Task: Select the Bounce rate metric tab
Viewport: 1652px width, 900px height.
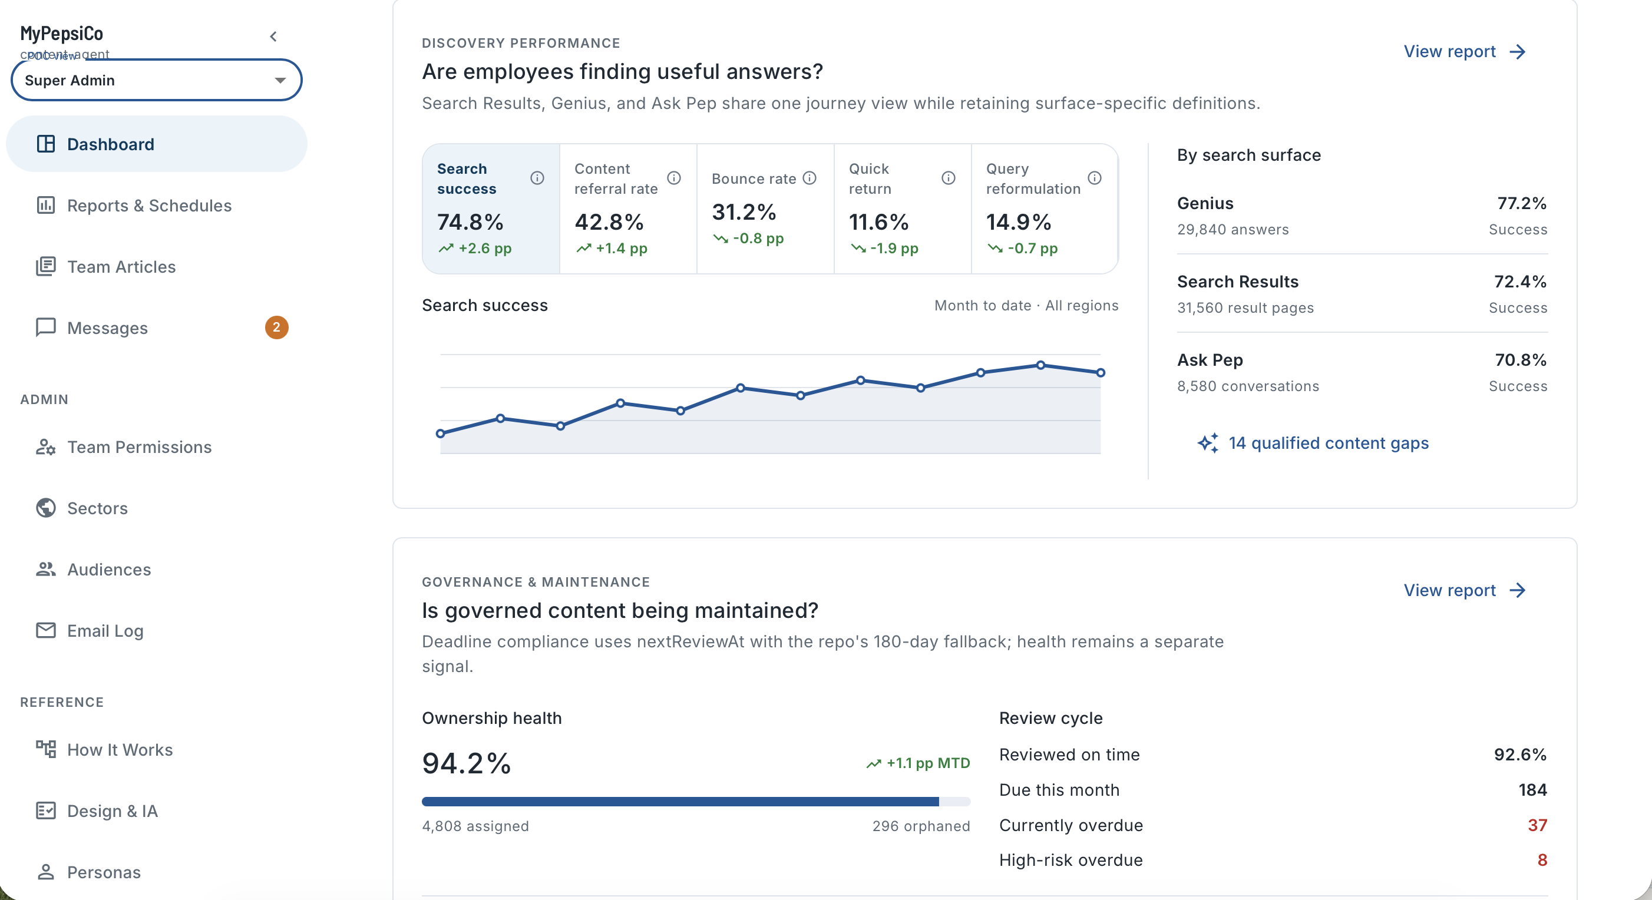Action: (x=765, y=209)
